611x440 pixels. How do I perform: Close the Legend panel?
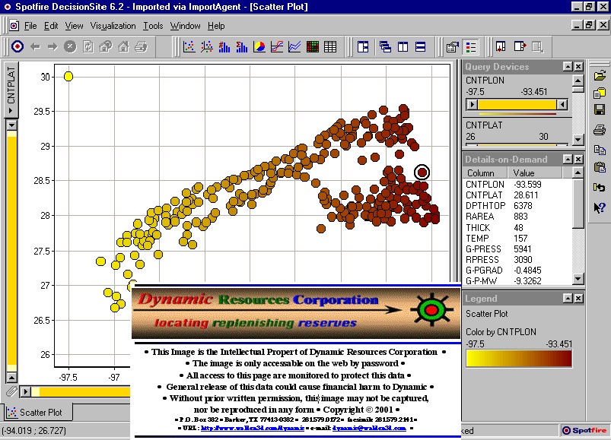click(x=579, y=299)
